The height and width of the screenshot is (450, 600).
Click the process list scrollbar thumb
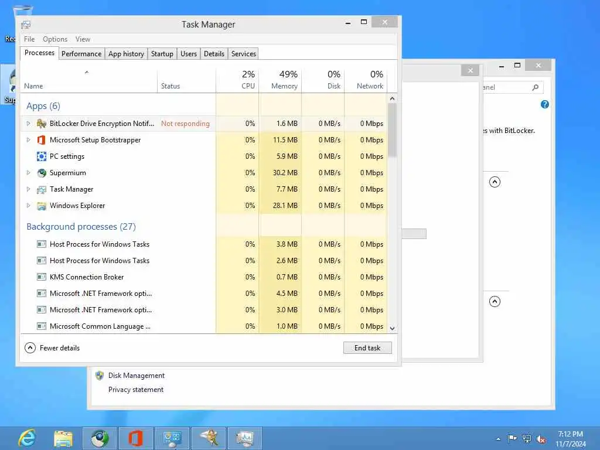392,130
